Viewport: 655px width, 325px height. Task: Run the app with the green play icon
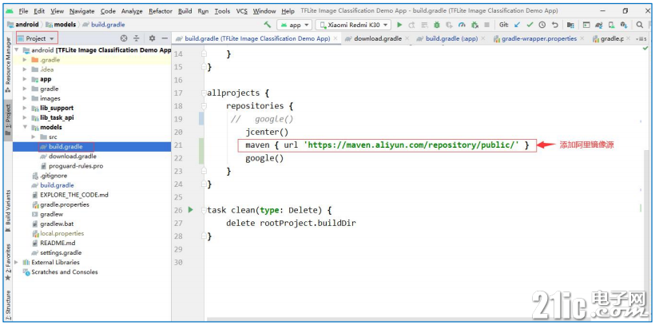click(399, 25)
